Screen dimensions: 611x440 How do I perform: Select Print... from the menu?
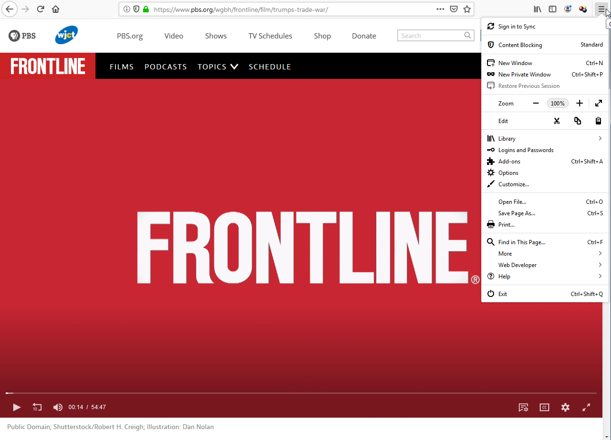[x=545, y=225]
